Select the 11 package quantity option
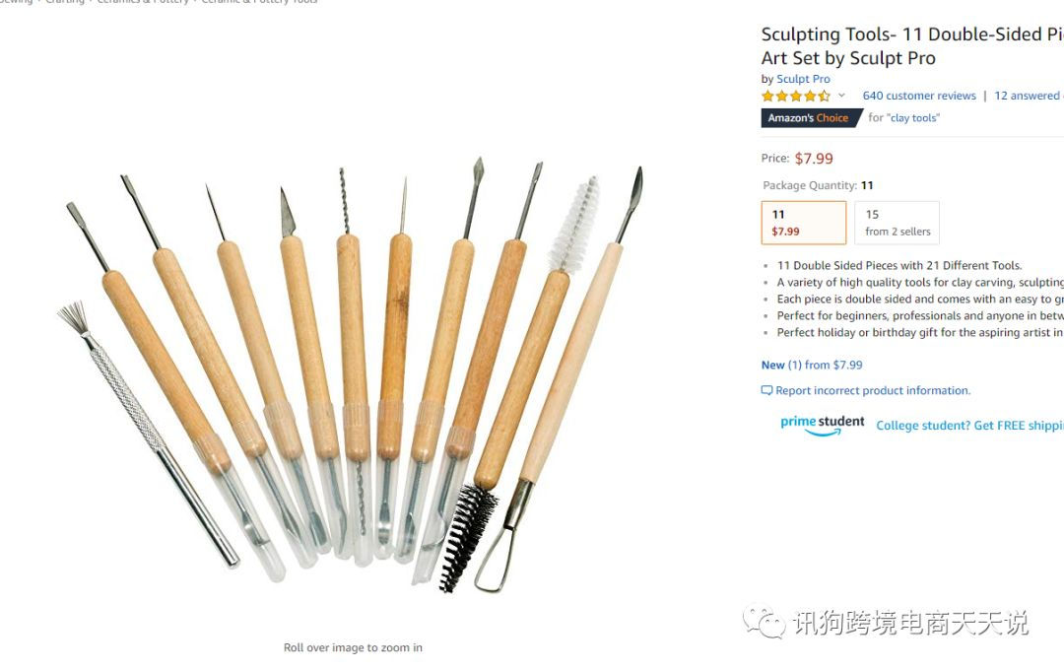 click(804, 223)
